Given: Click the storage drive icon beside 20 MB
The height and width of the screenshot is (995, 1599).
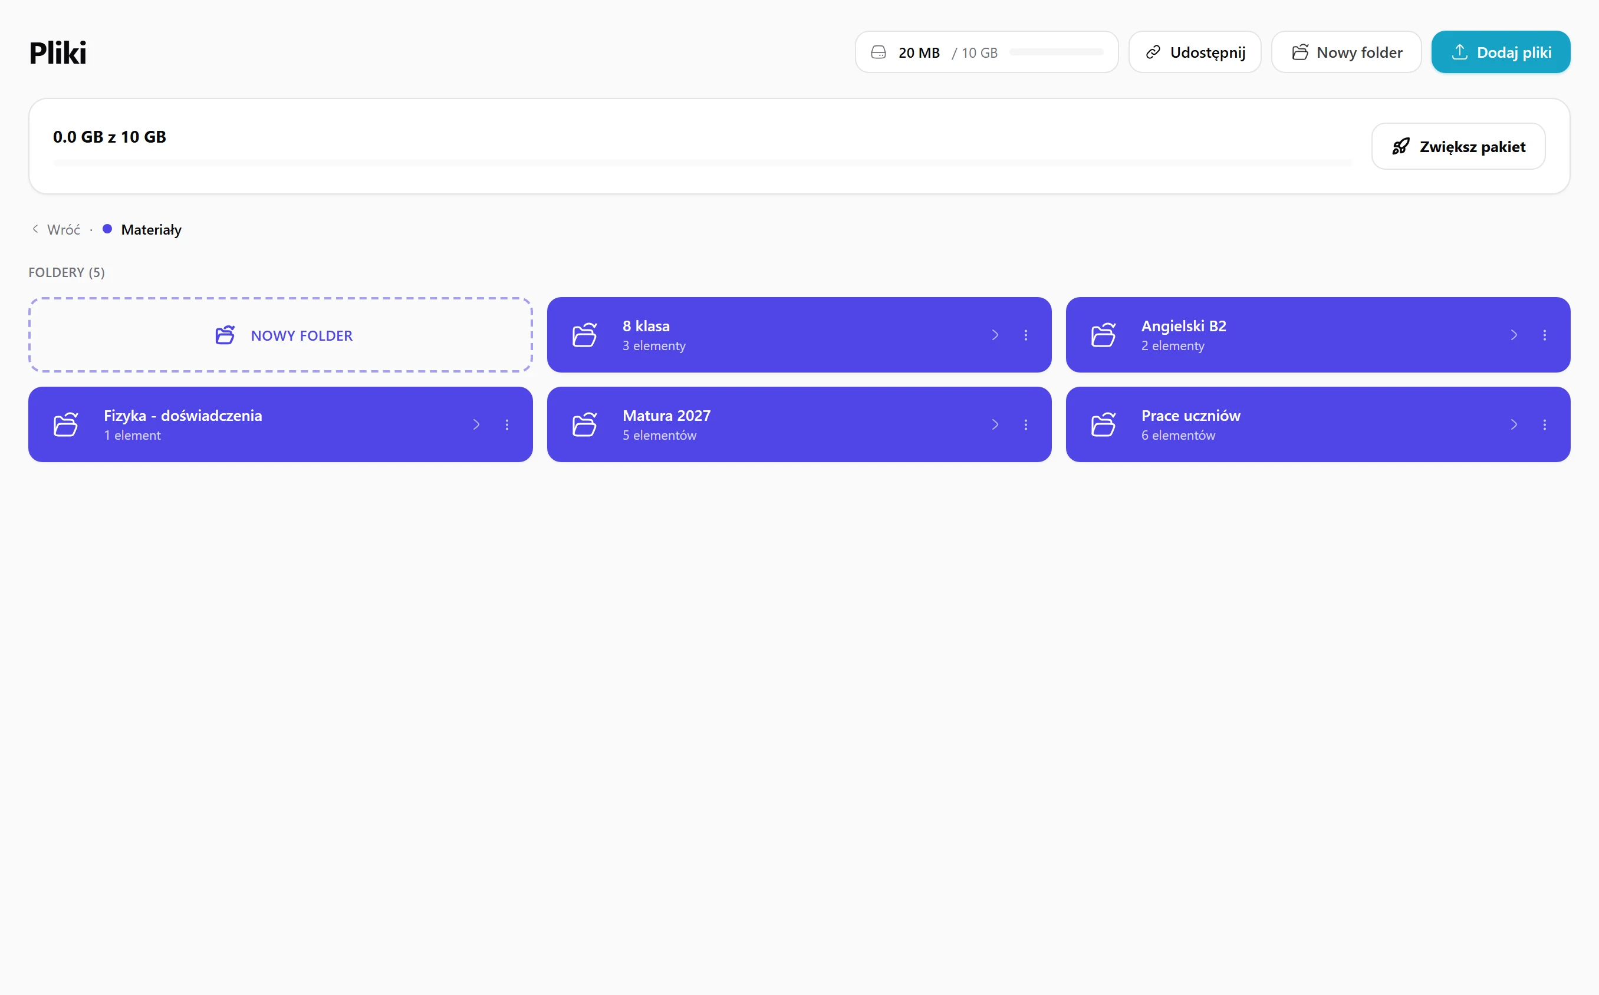Looking at the screenshot, I should (878, 52).
